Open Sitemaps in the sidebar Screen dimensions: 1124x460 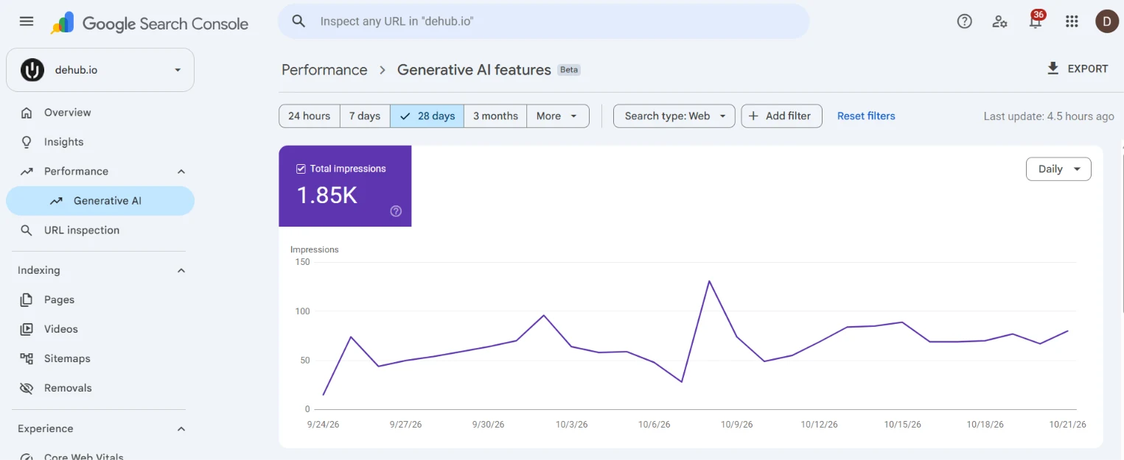100,358
